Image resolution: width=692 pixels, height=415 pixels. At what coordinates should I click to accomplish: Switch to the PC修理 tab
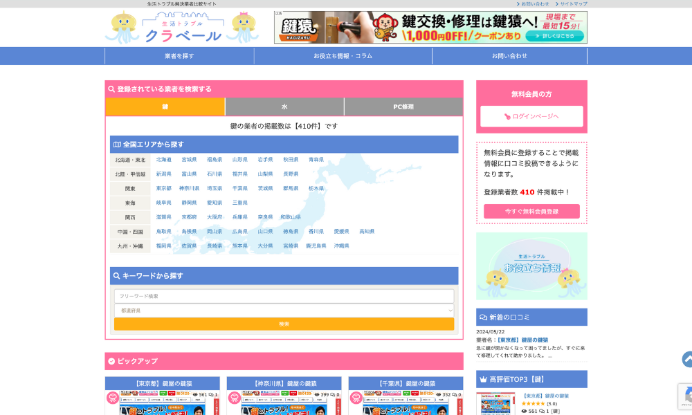pos(403,107)
